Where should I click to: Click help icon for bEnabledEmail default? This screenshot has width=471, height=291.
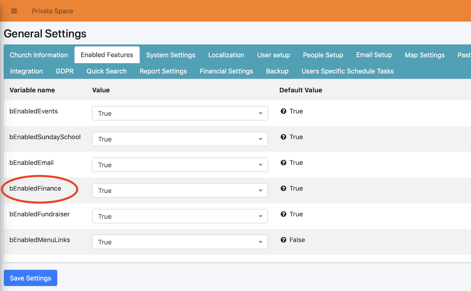(x=283, y=163)
